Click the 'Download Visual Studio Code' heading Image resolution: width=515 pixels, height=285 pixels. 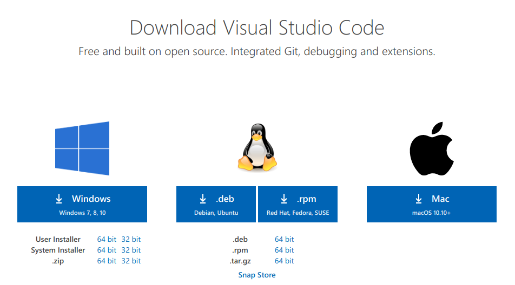pyautogui.click(x=257, y=28)
